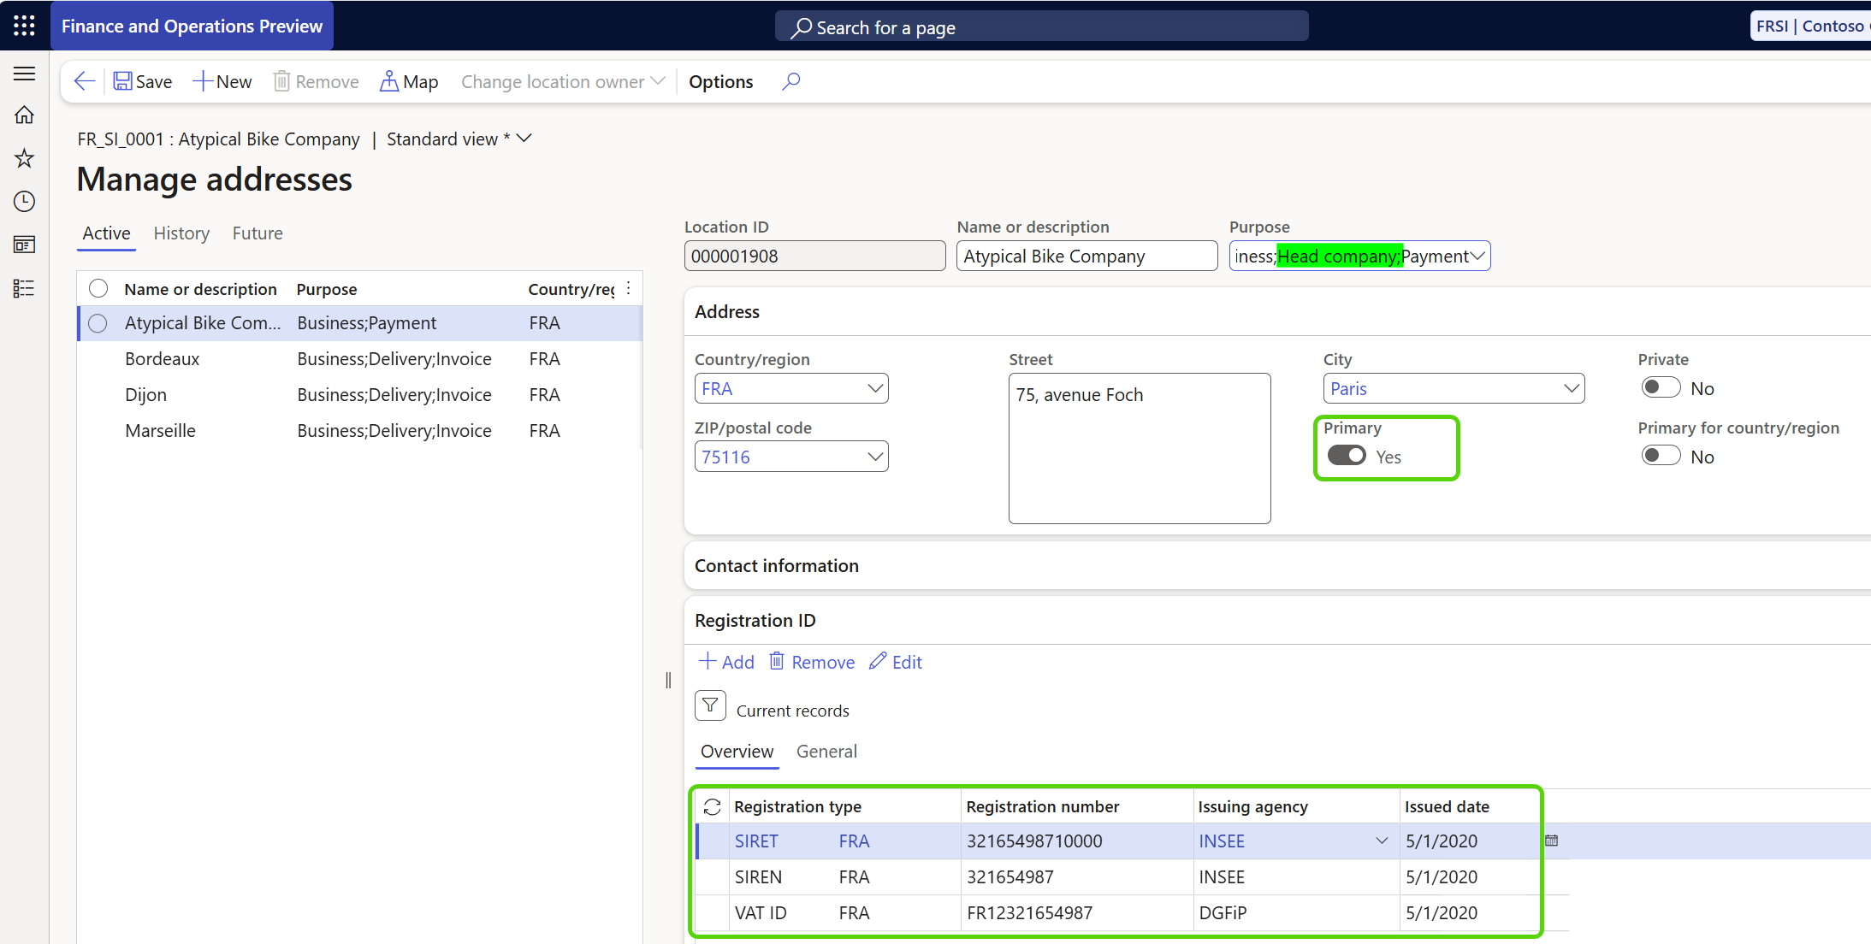Select the Bordeaux address row
1871x944 pixels.
point(359,358)
